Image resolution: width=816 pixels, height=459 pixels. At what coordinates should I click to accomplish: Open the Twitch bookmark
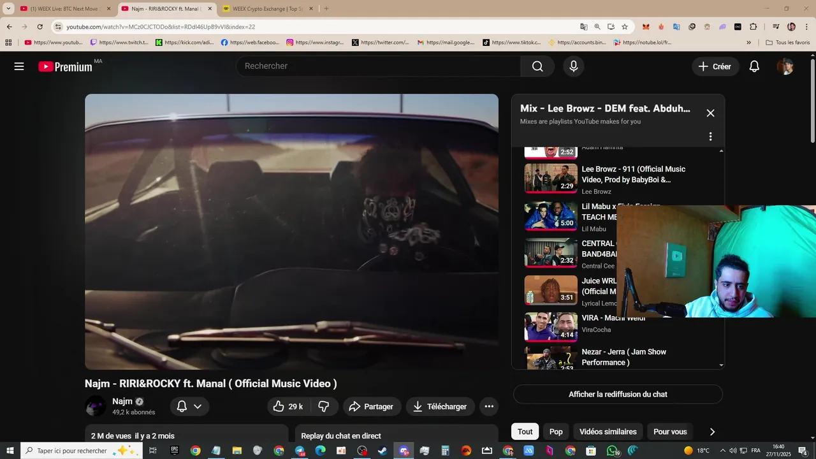click(119, 43)
